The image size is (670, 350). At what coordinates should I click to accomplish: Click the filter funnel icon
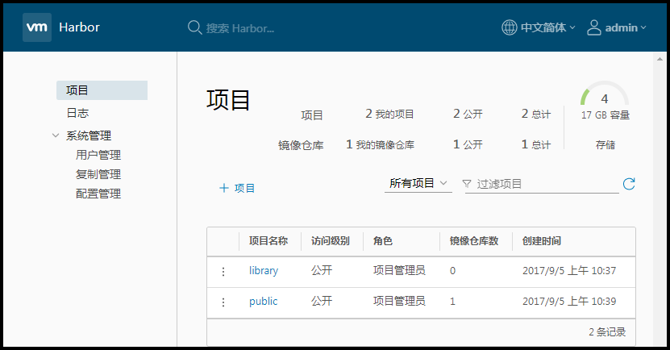point(467,184)
